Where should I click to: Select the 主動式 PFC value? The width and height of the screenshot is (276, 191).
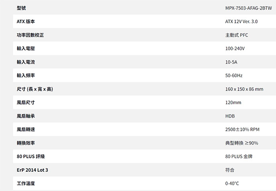click(x=237, y=35)
